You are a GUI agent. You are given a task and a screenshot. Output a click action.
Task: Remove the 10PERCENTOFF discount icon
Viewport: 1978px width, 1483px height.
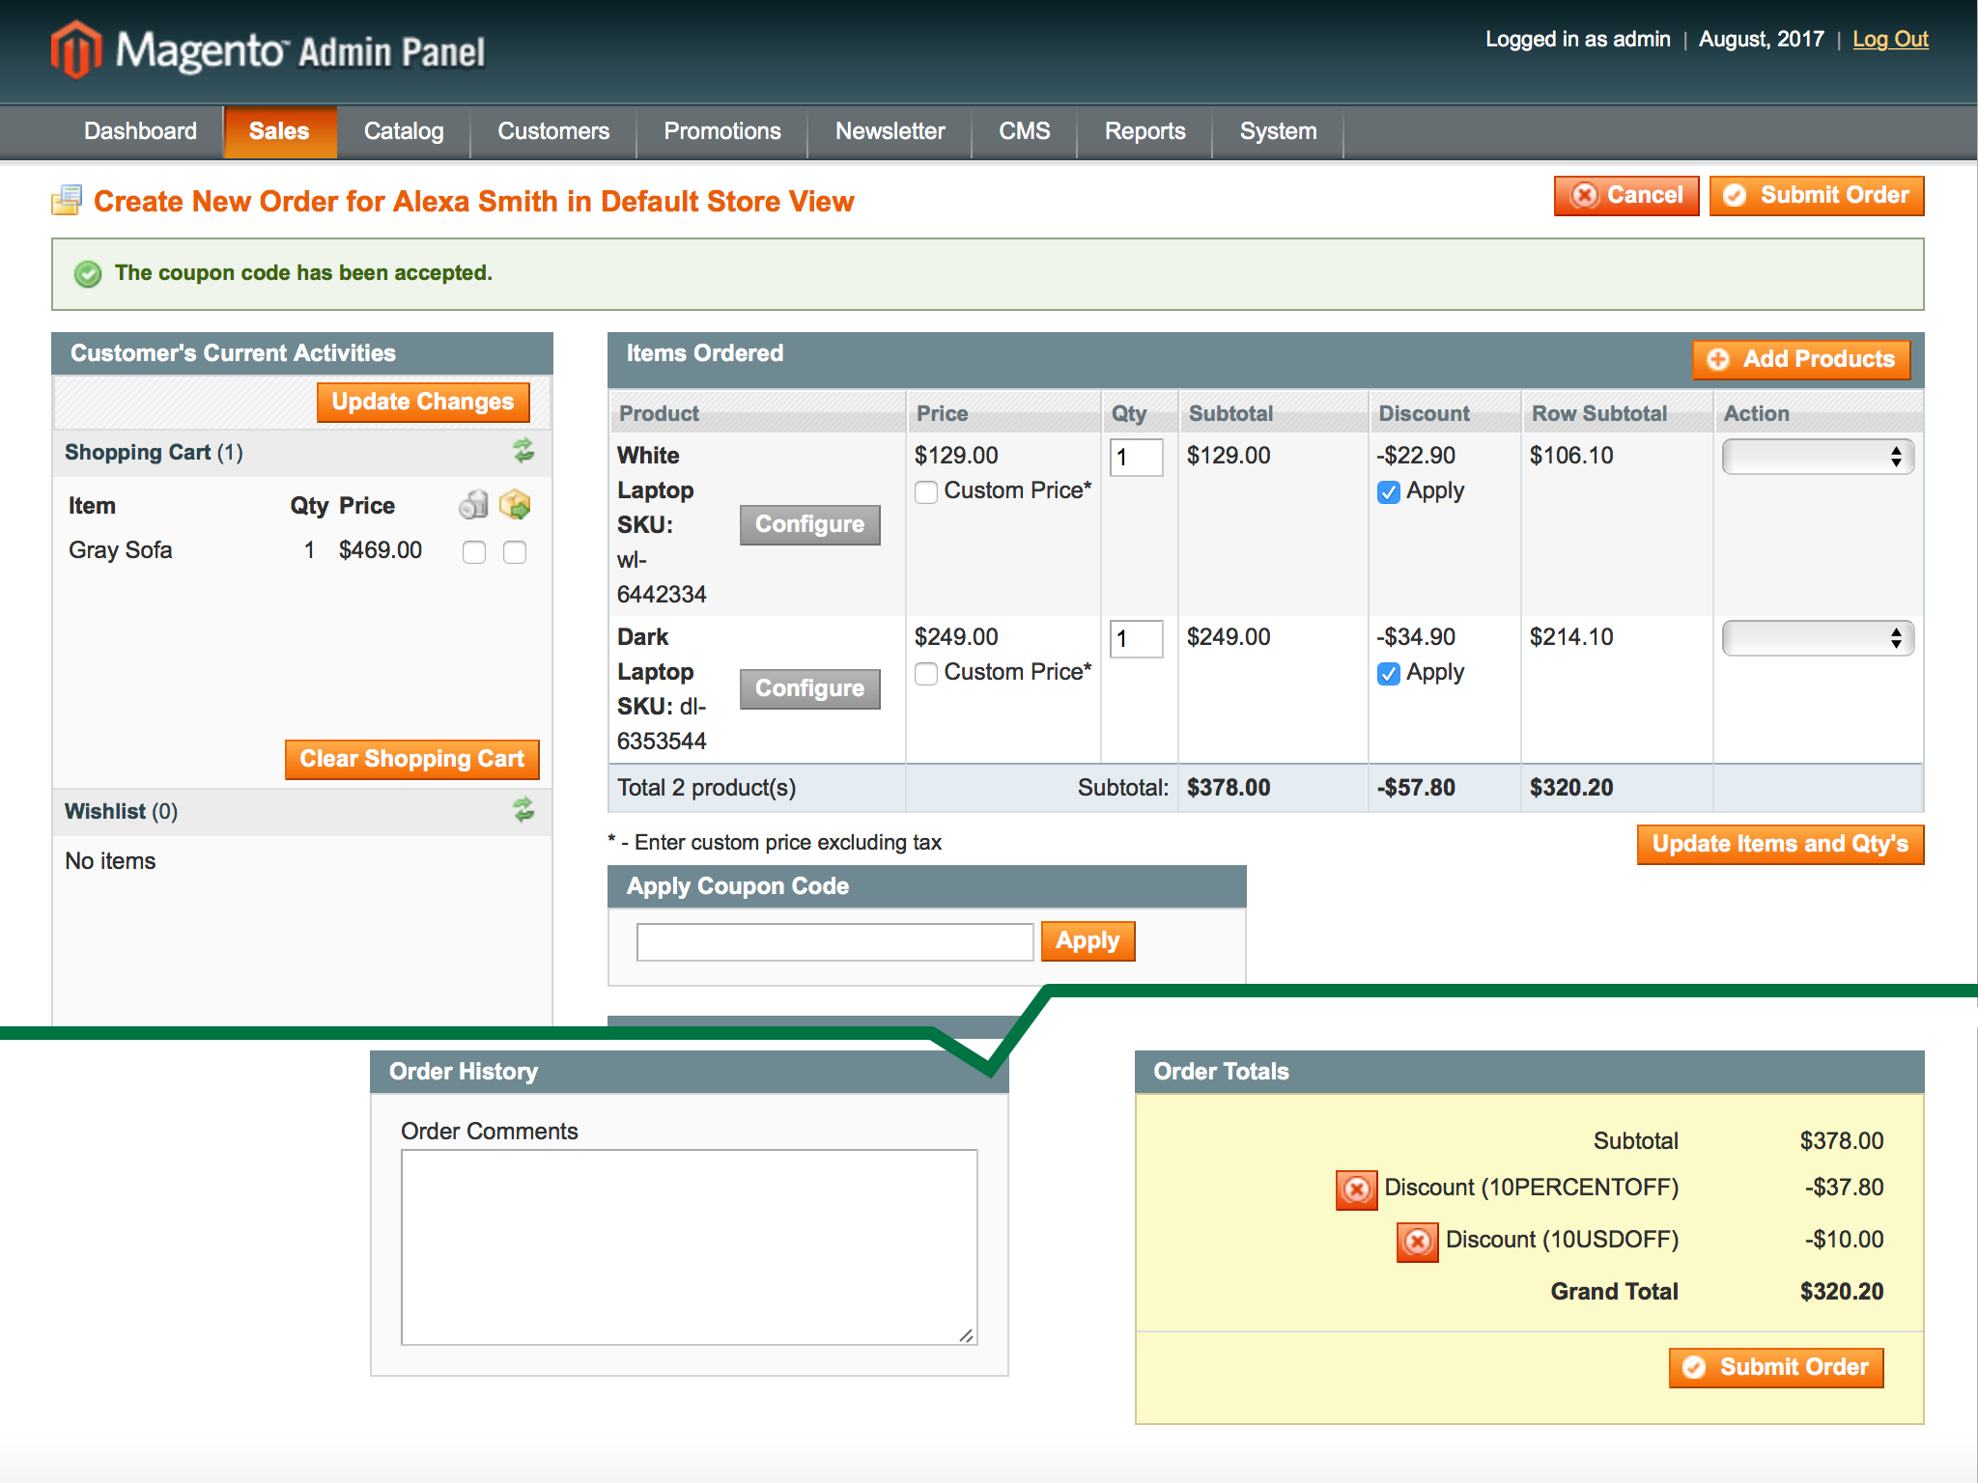[x=1356, y=1189]
